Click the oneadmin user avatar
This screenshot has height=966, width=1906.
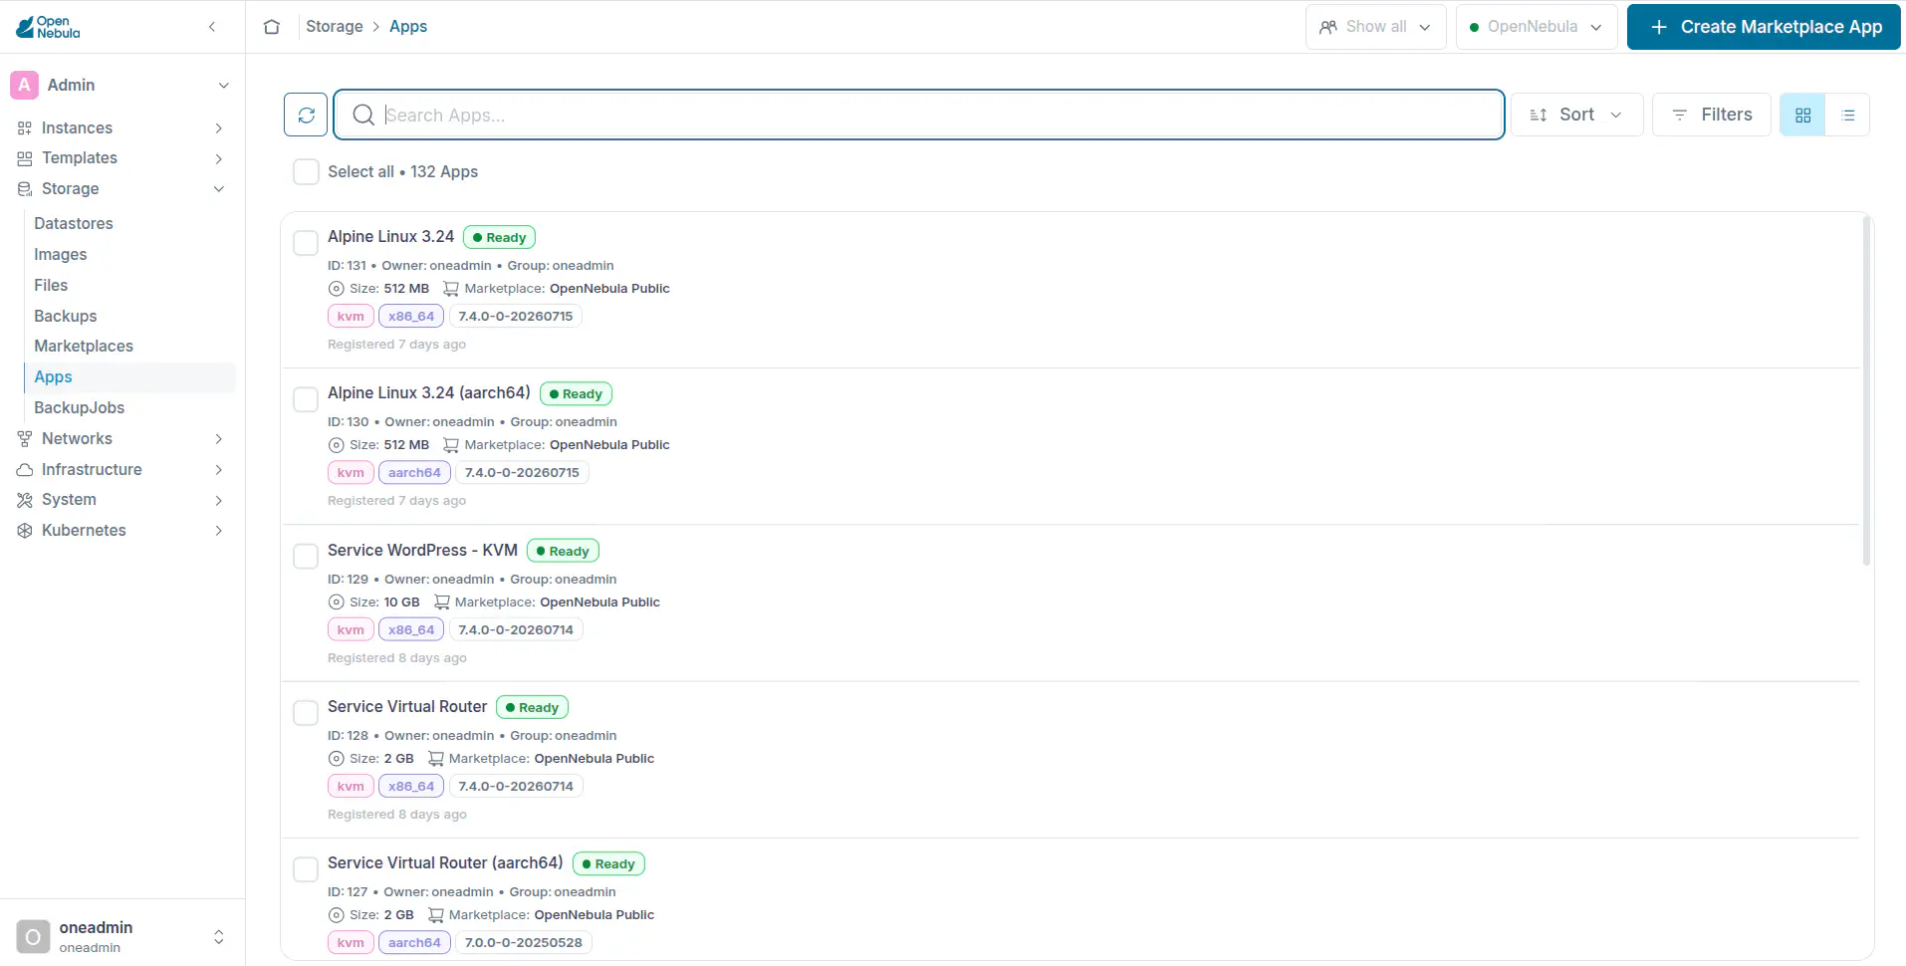click(33, 937)
